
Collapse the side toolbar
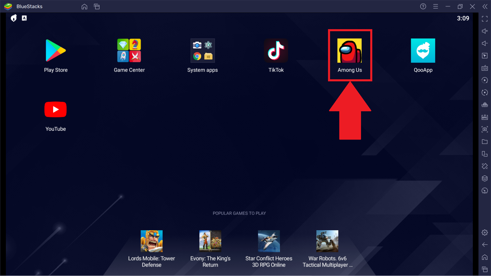pos(485,6)
